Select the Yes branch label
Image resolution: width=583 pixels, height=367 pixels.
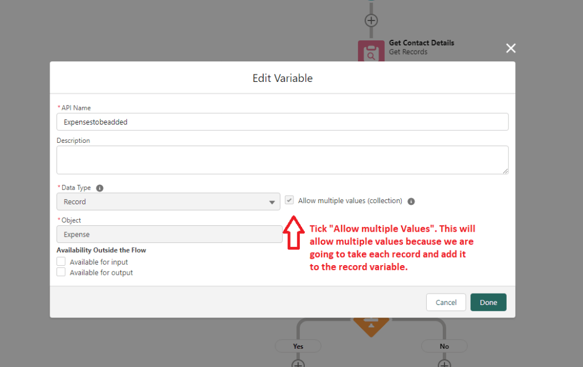tap(298, 346)
